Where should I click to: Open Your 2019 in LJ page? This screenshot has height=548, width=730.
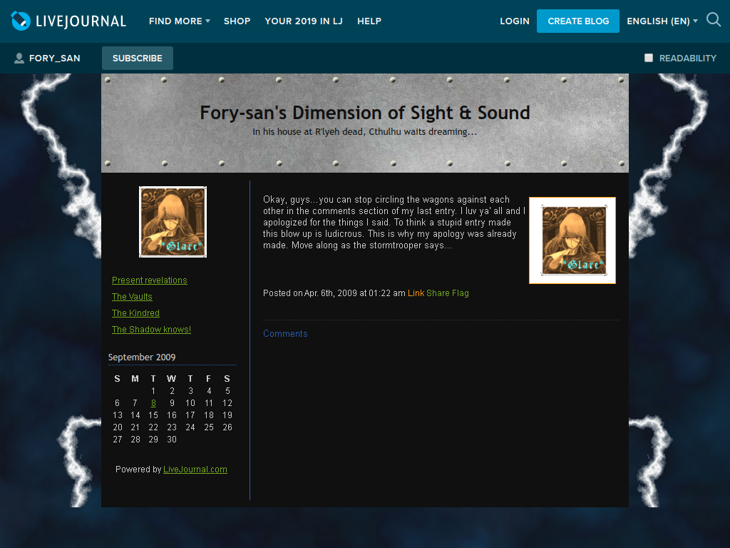(x=304, y=21)
